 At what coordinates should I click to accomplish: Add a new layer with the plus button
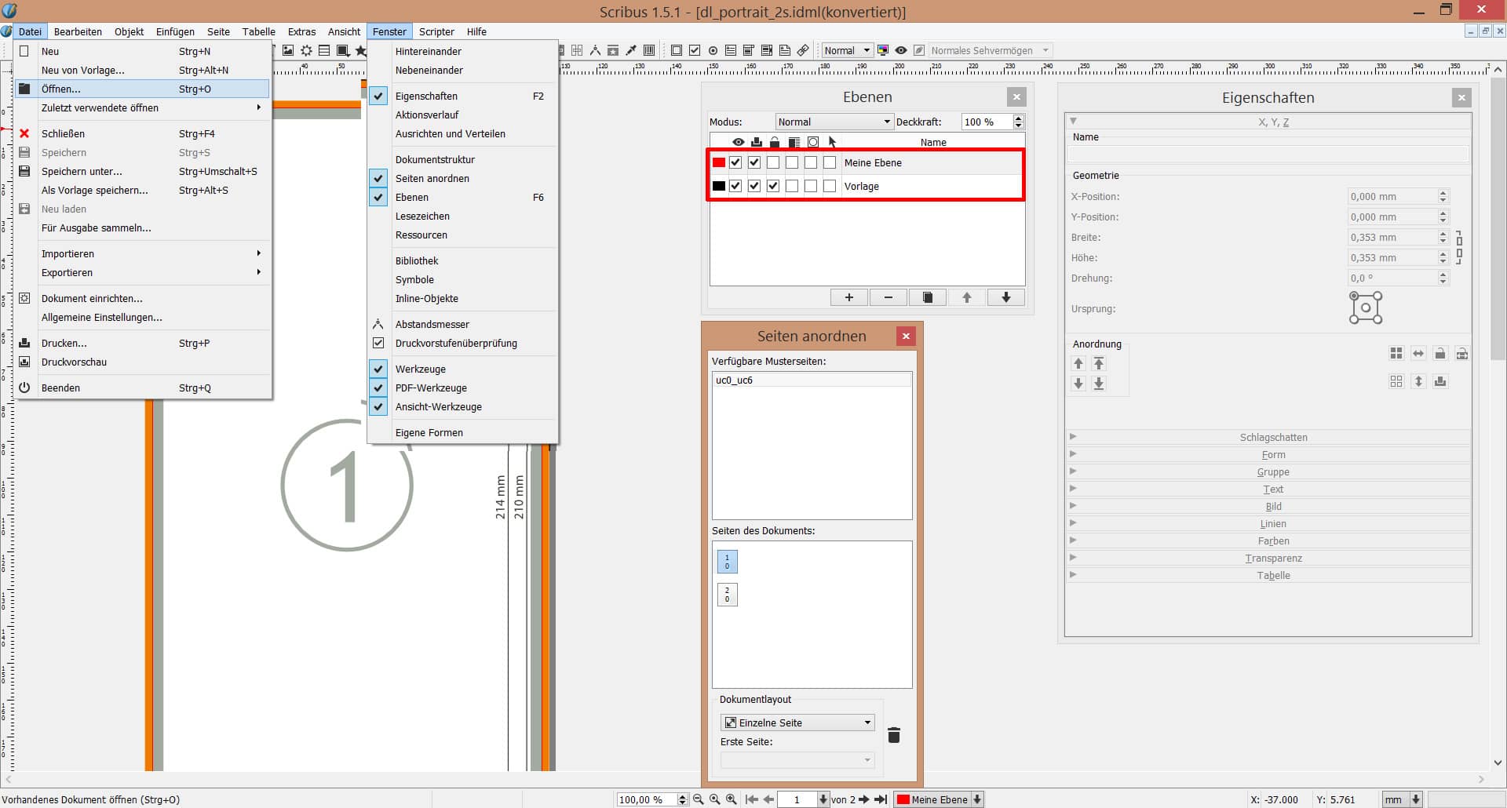[x=848, y=297]
